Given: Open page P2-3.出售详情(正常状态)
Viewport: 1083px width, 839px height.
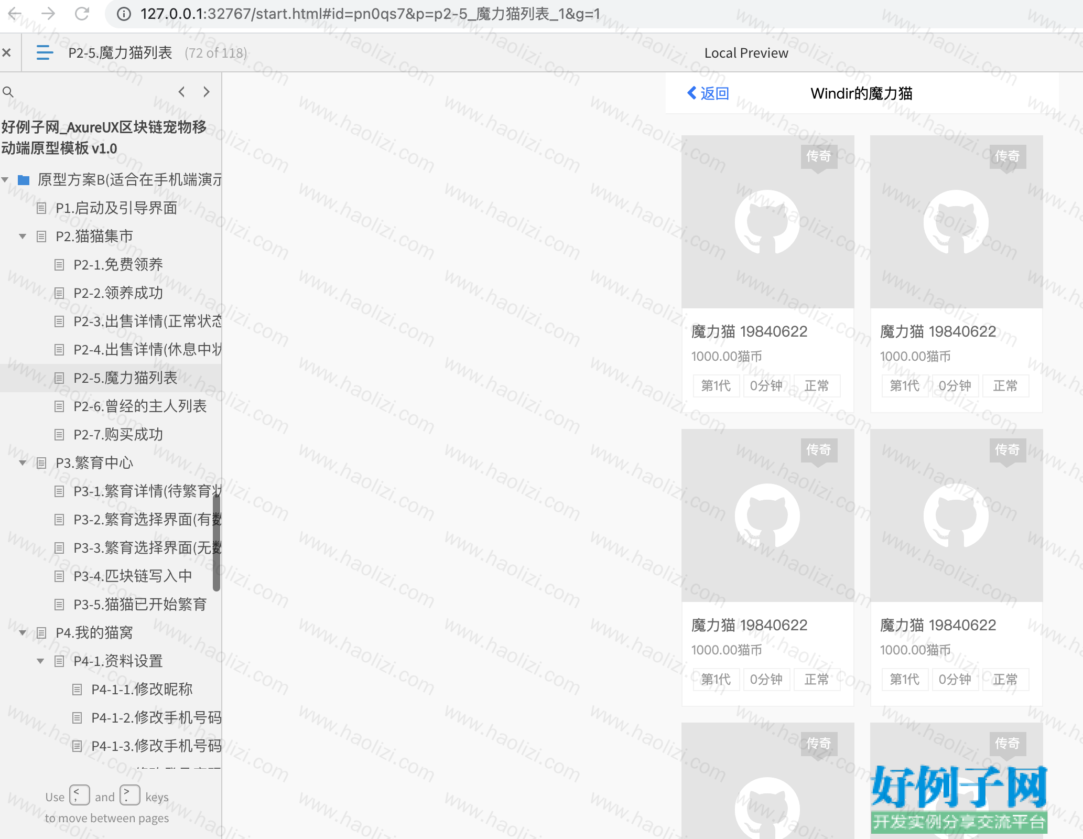Looking at the screenshot, I should 147,321.
